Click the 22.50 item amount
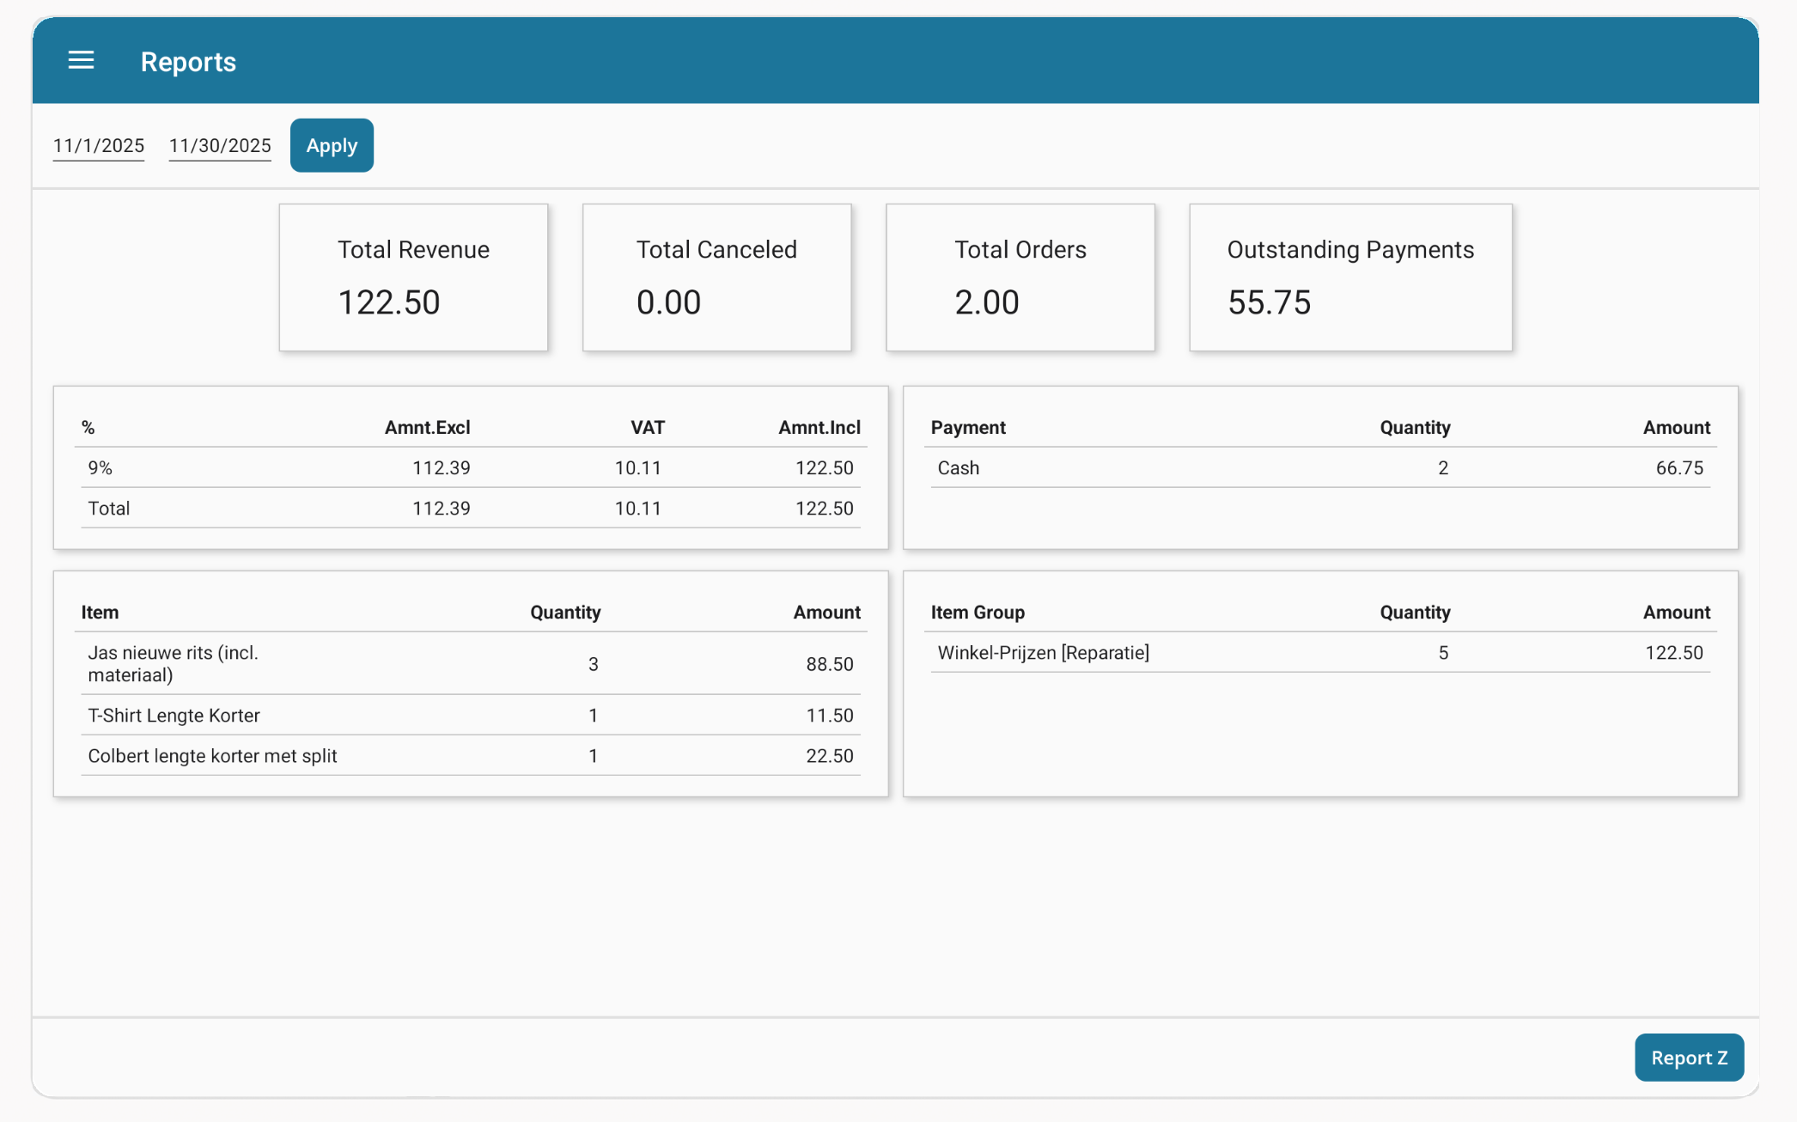The height and width of the screenshot is (1122, 1797). click(830, 755)
